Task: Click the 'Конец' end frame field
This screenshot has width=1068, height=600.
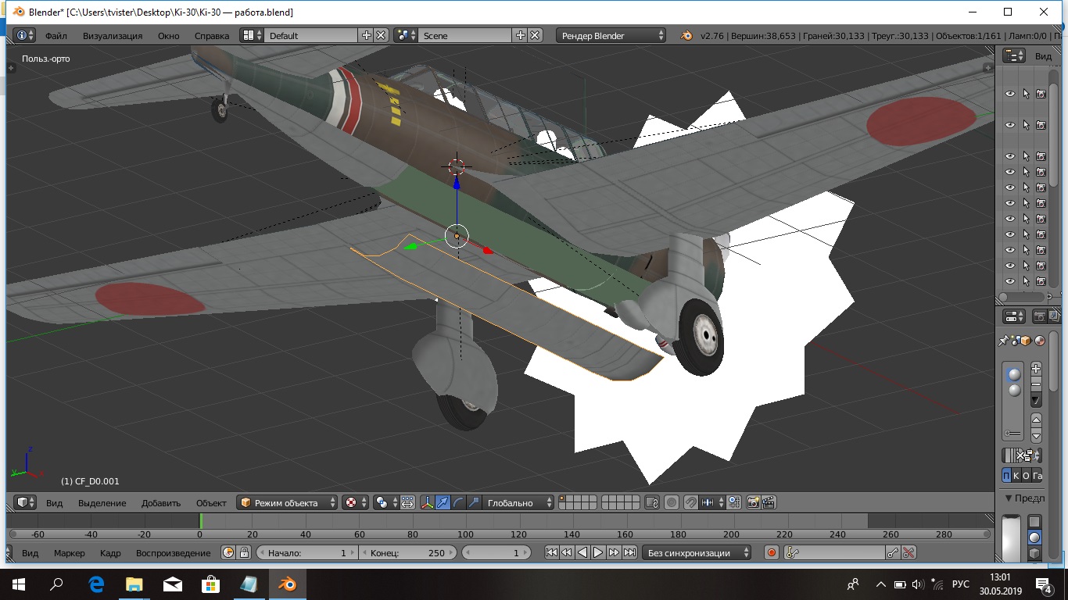Action: pyautogui.click(x=407, y=553)
